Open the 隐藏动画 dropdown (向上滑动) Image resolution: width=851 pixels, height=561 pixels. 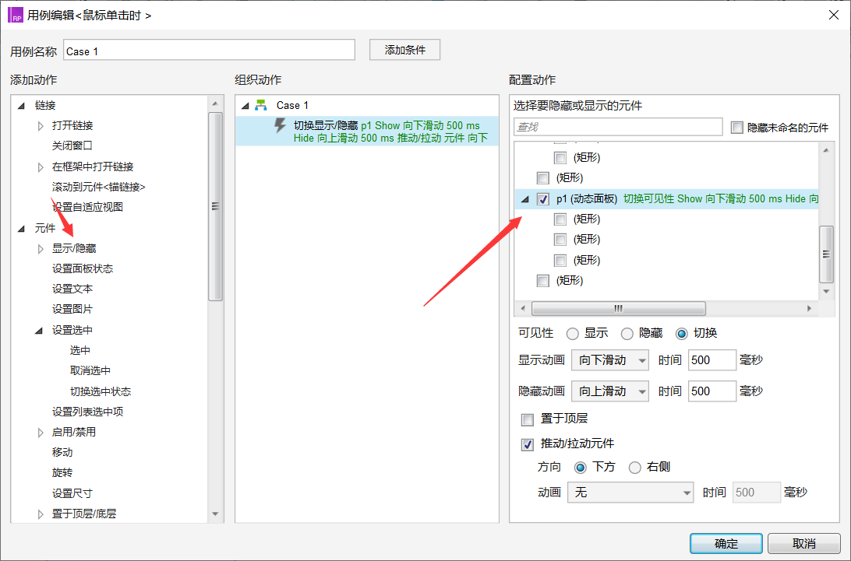pyautogui.click(x=610, y=391)
